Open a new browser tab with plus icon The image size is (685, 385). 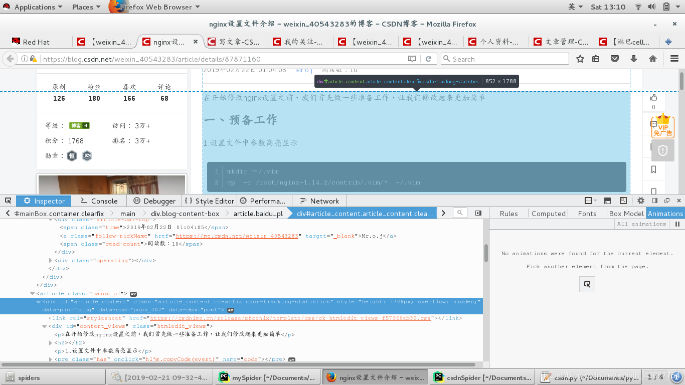tap(668, 42)
